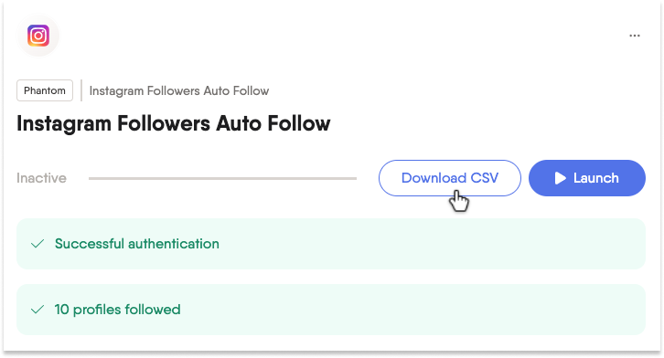
Task: Click the Instagram logo icon
Action: click(38, 36)
